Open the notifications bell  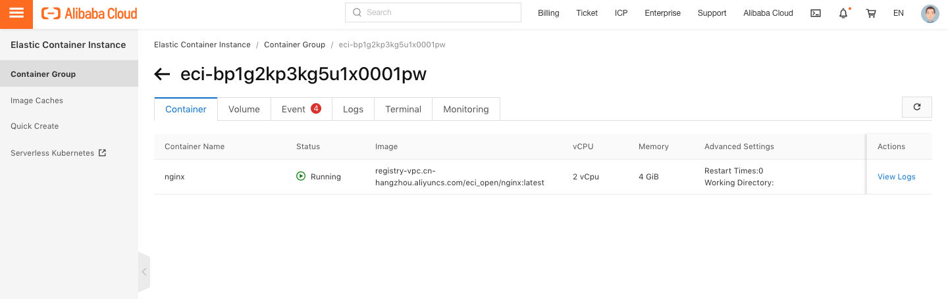coord(843,13)
